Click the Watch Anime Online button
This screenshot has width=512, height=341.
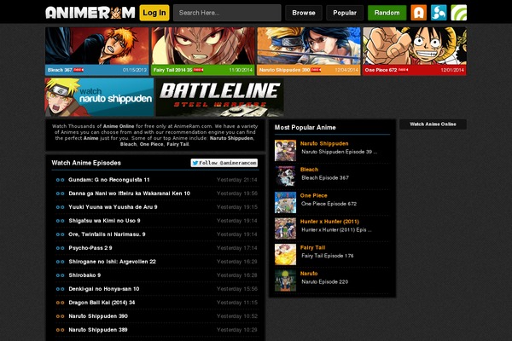click(433, 124)
